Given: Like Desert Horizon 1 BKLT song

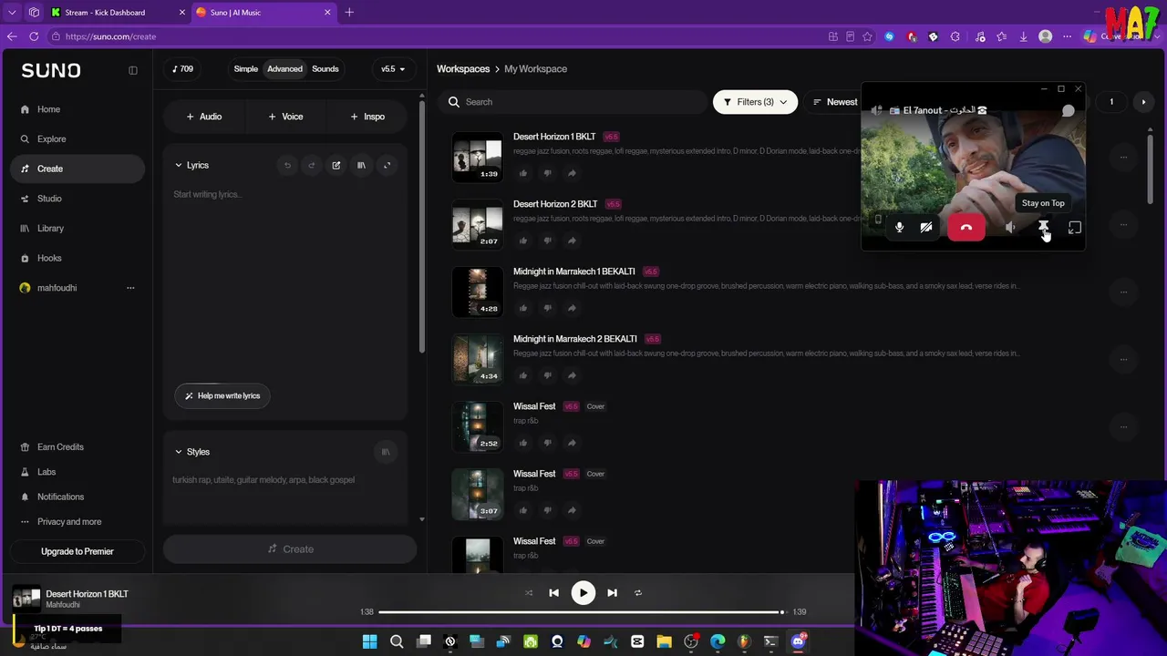Looking at the screenshot, I should 523,173.
